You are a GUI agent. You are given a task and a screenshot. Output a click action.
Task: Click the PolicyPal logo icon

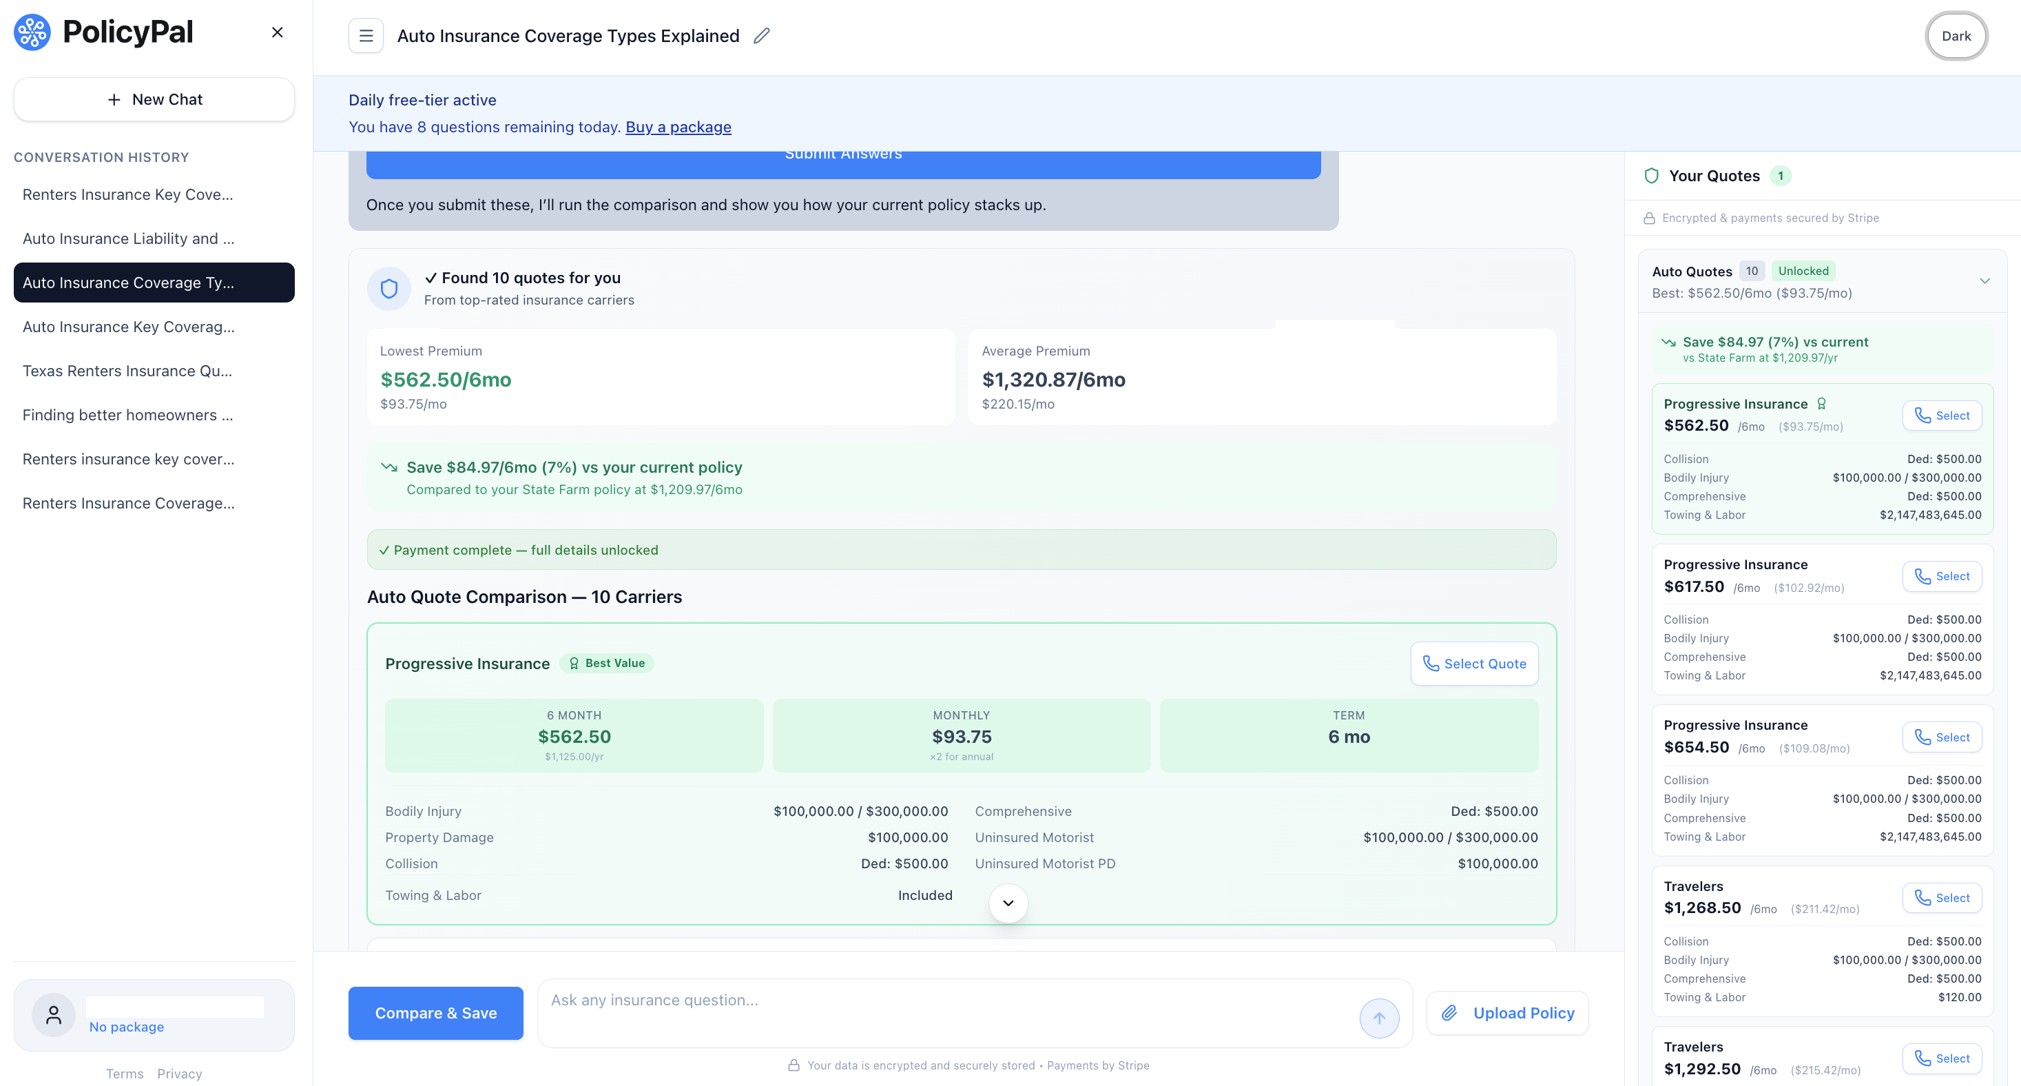pos(32,32)
